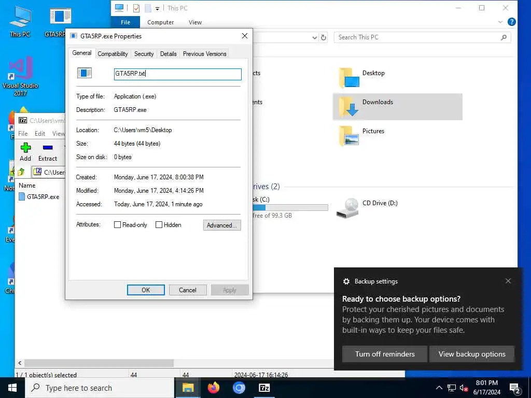Open the File tab in Explorer
531x398 pixels.
(x=125, y=22)
